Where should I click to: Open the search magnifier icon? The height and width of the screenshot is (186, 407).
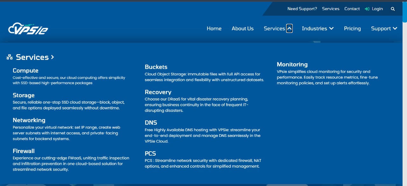point(393,9)
